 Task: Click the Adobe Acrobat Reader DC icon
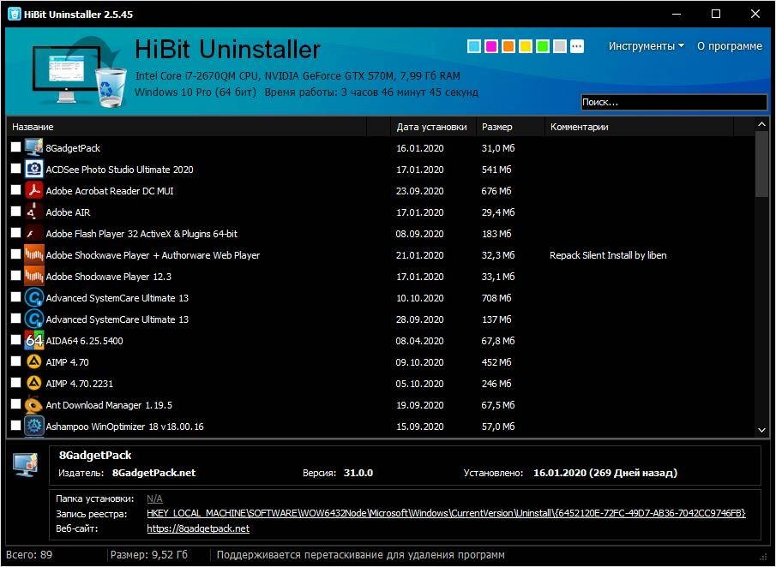pos(33,190)
